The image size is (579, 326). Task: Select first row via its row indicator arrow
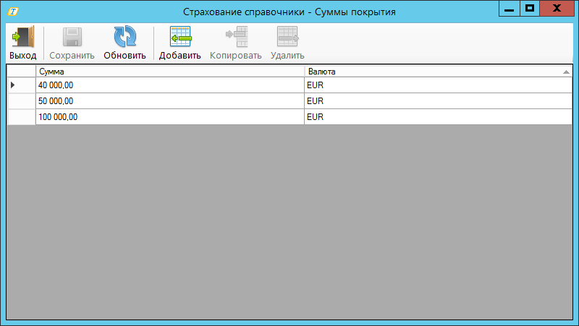point(21,85)
